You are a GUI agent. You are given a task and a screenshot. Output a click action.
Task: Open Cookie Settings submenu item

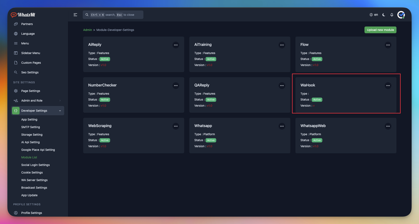tap(32, 172)
